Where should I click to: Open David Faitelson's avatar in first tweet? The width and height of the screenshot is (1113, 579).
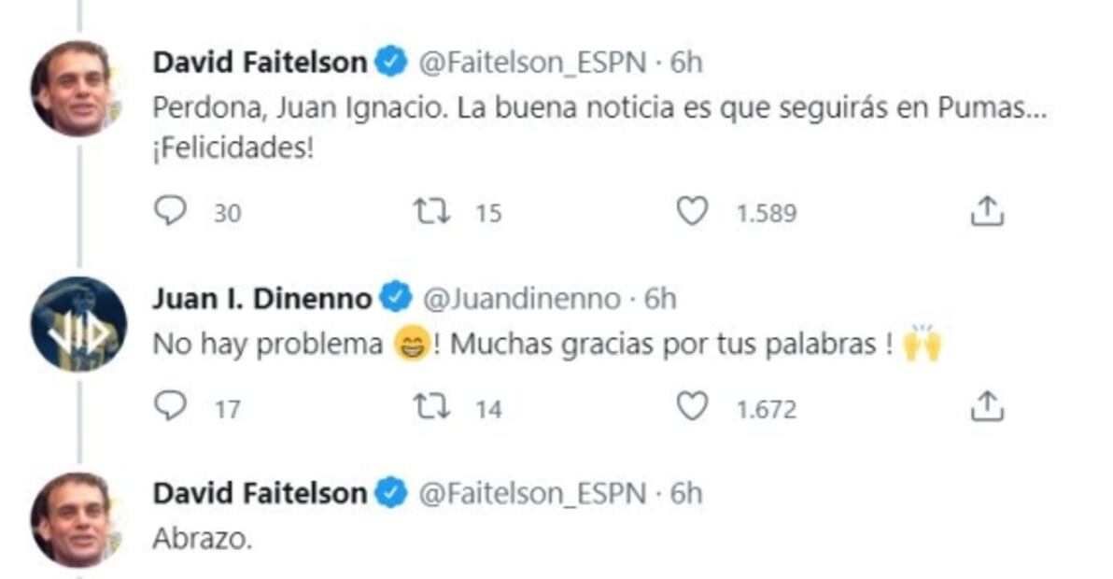pos(77,90)
